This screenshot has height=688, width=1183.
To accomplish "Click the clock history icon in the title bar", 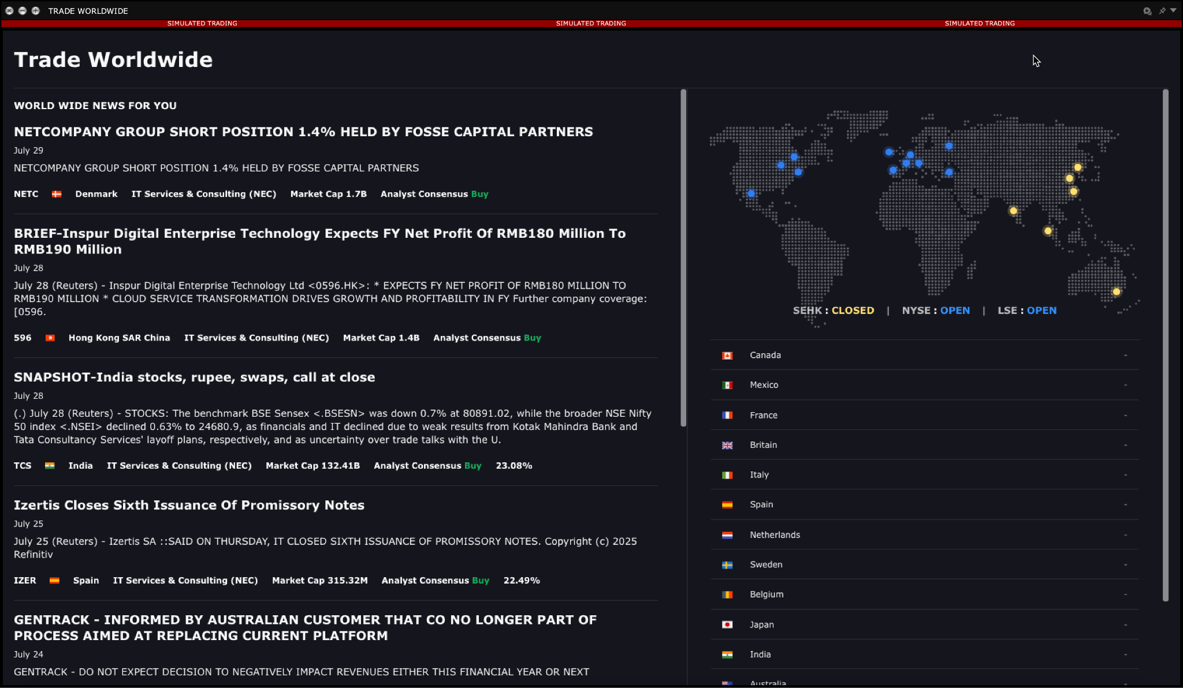I will (1147, 10).
